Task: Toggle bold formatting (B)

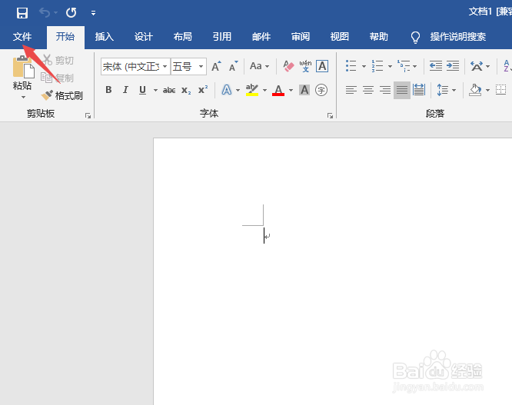Action: (108, 90)
